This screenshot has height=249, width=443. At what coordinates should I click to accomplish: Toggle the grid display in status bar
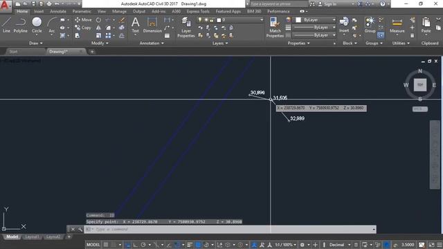pos(106,244)
